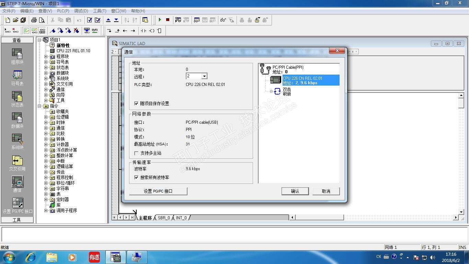Open the PLC(P) menu
Viewport: 469px width, 264px height.
(63, 11)
